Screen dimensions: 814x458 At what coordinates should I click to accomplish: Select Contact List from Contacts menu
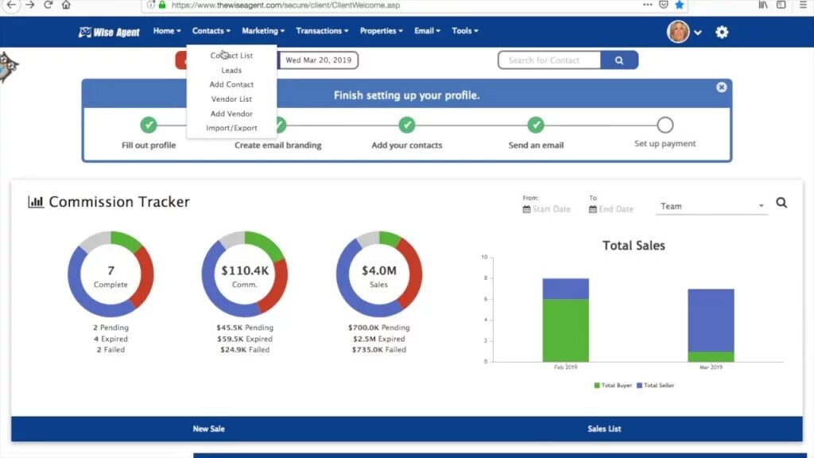click(x=231, y=56)
